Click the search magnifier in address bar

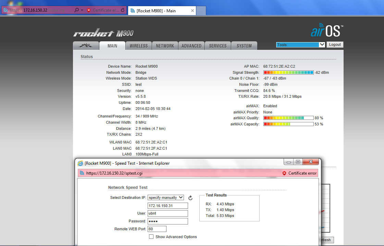click(77, 10)
